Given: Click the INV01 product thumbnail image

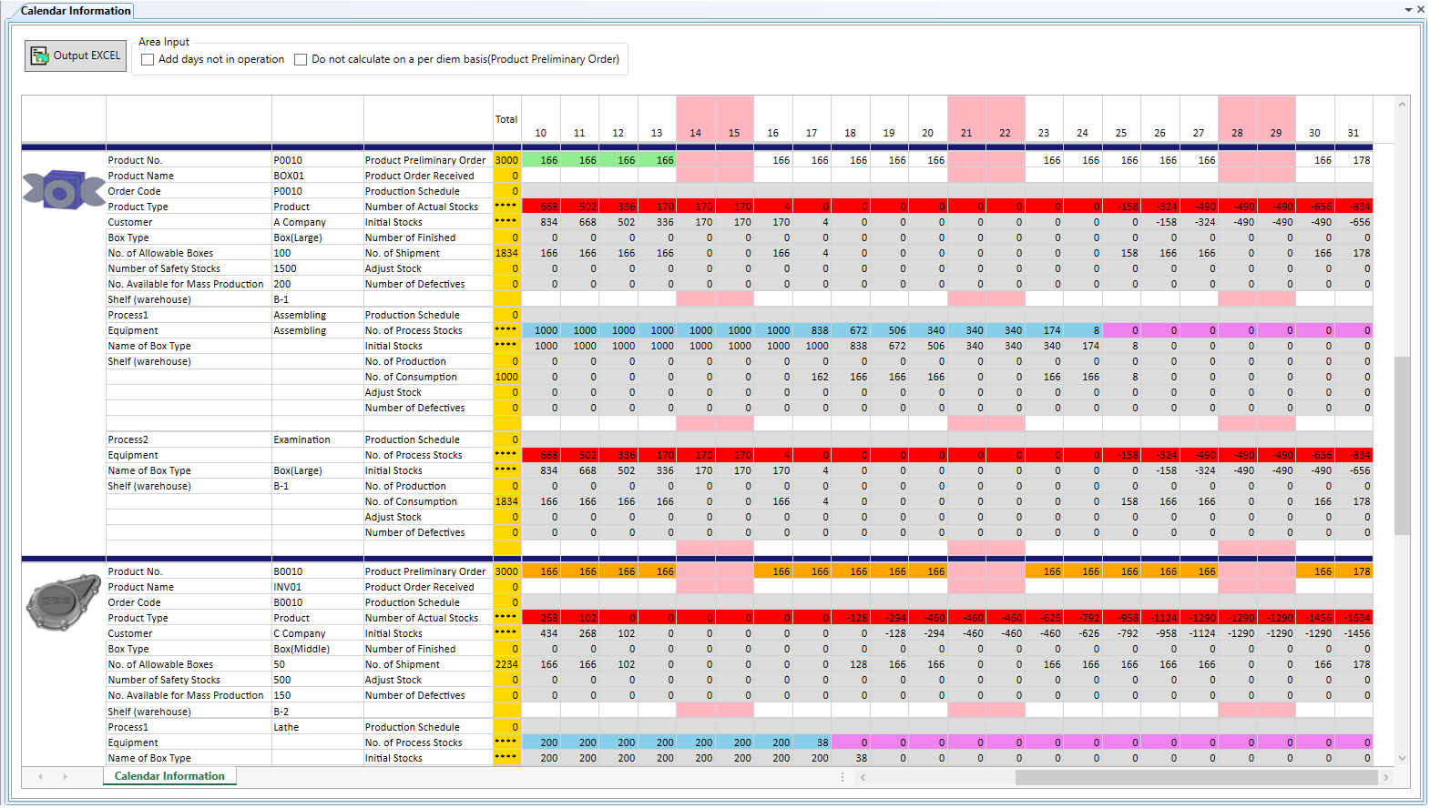Looking at the screenshot, I should (x=63, y=602).
